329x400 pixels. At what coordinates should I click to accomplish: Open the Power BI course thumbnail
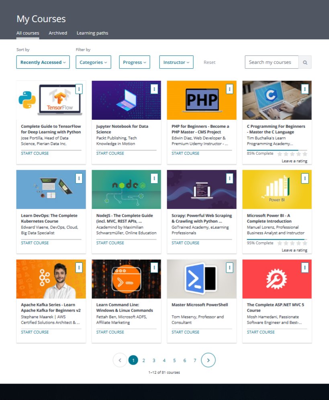277,189
